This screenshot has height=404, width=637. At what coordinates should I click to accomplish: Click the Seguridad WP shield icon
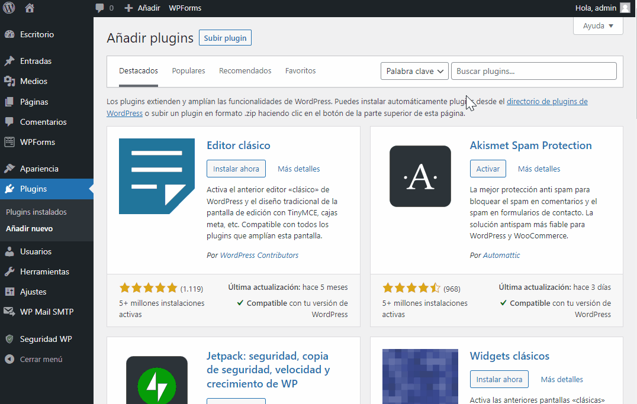[9, 339]
